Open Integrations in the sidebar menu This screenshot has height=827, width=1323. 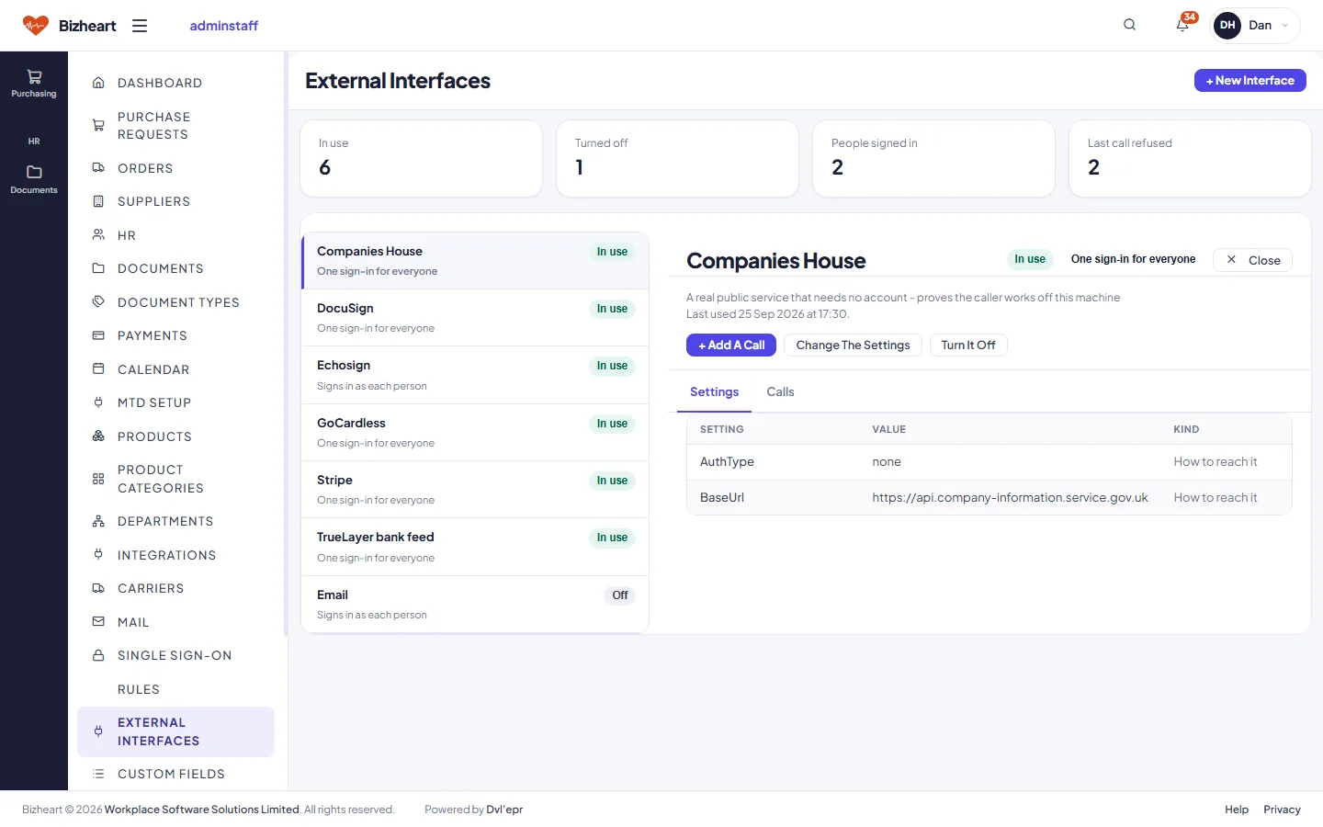[167, 555]
